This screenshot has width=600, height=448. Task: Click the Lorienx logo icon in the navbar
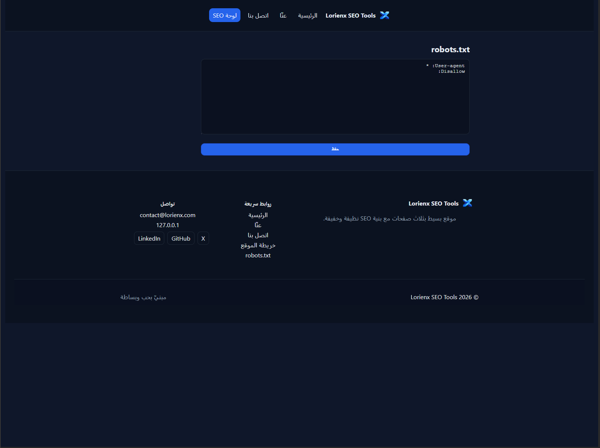click(384, 15)
